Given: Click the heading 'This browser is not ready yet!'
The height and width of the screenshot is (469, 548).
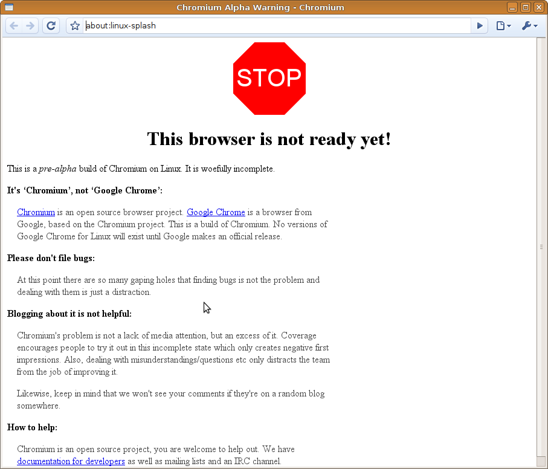Looking at the screenshot, I should 269,139.
